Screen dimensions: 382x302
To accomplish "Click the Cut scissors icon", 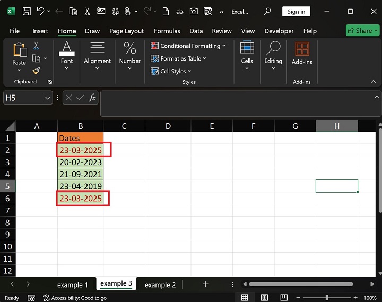I will 36,46.
